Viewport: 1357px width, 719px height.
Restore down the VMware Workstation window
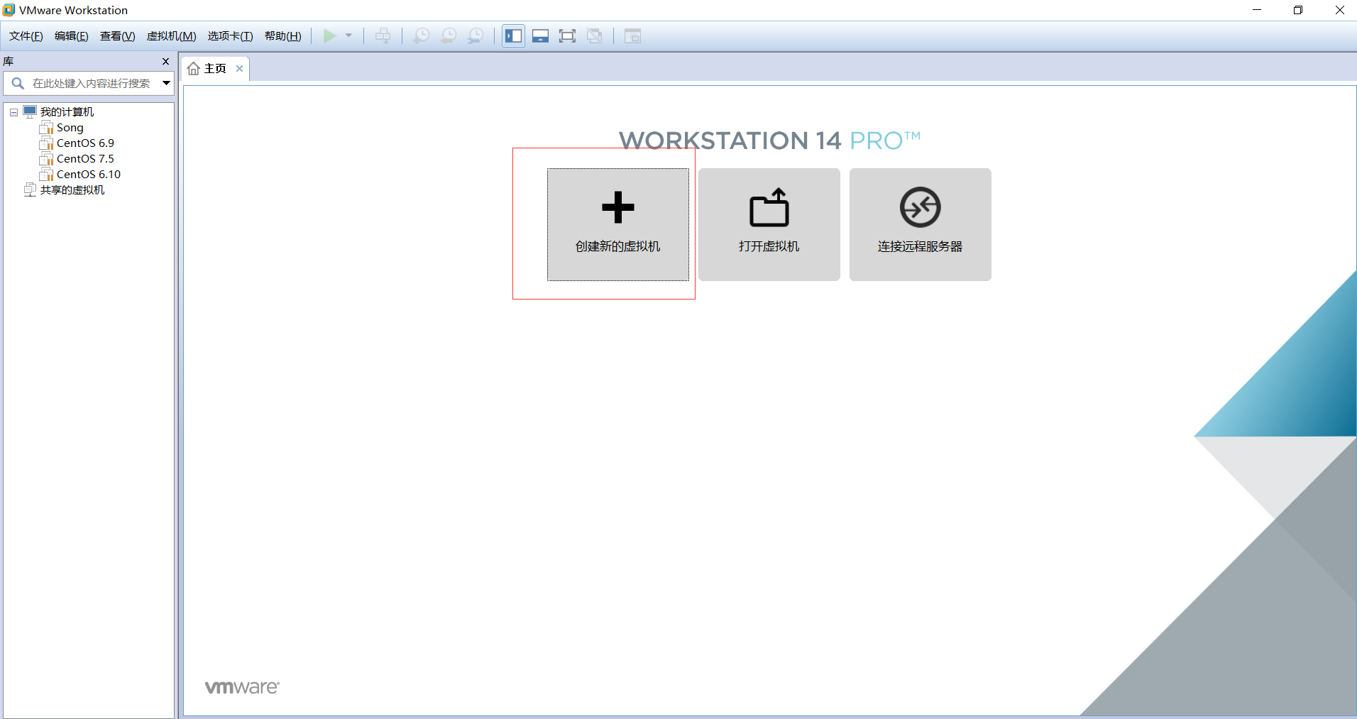(1298, 10)
